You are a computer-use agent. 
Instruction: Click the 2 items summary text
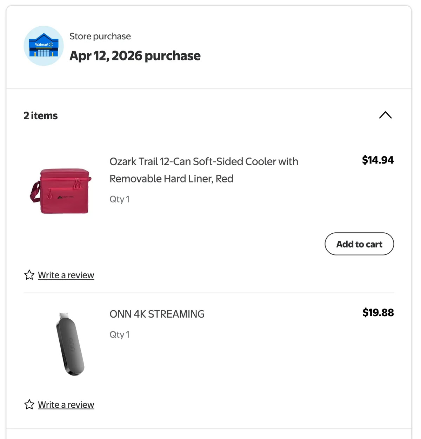[x=40, y=115]
